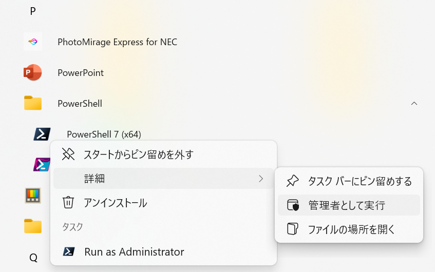The height and width of the screenshot is (272, 435).
Task: Click the dark blue PowerShell 7 icon
Action: click(x=42, y=134)
